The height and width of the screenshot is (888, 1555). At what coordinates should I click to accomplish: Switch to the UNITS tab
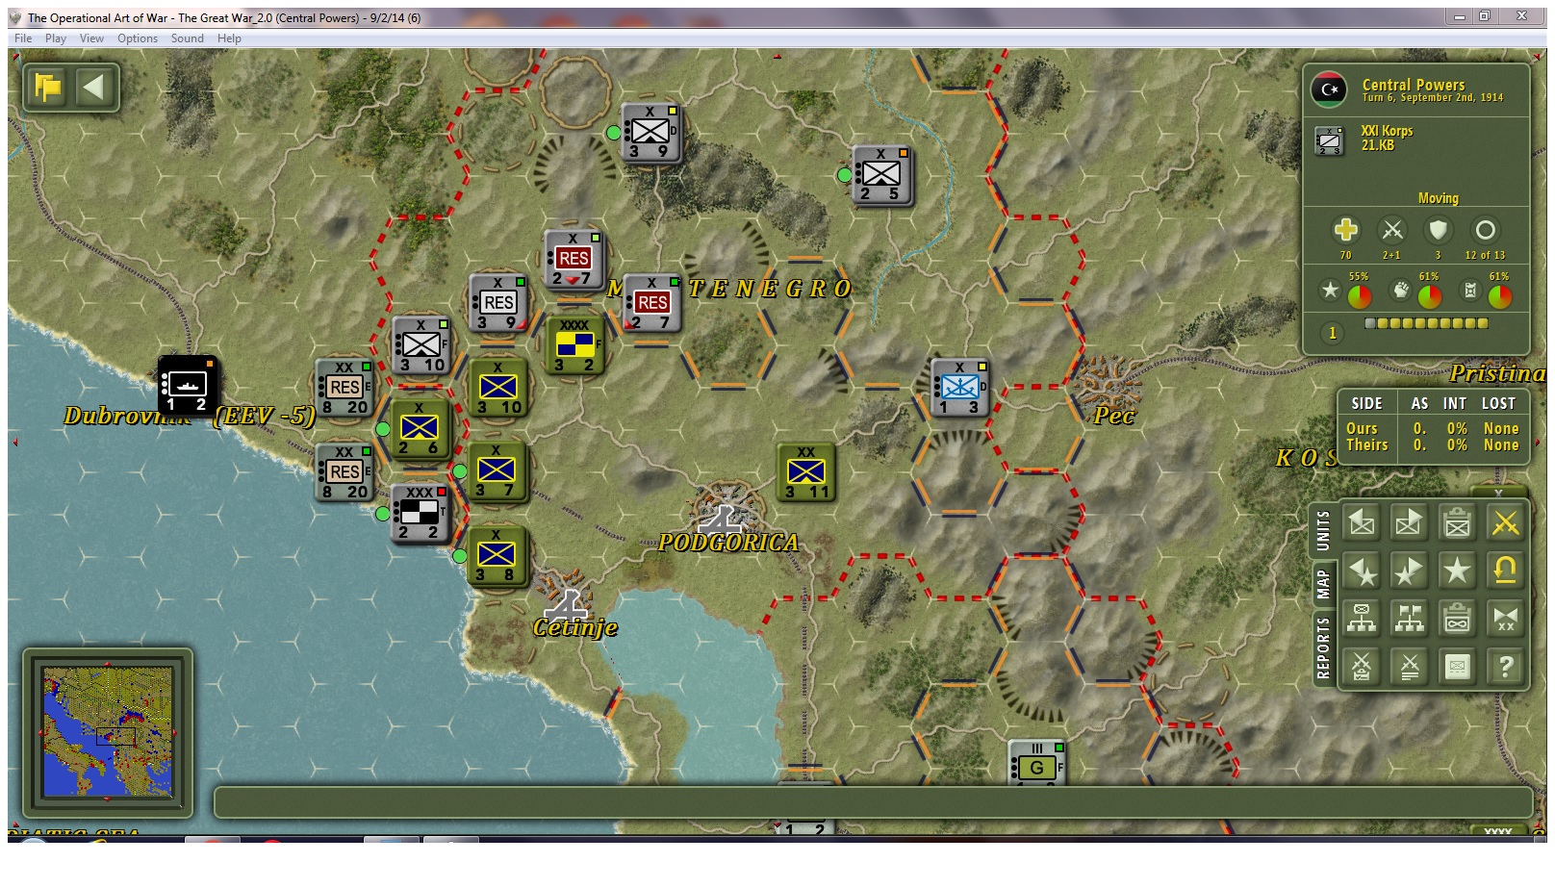click(1323, 530)
